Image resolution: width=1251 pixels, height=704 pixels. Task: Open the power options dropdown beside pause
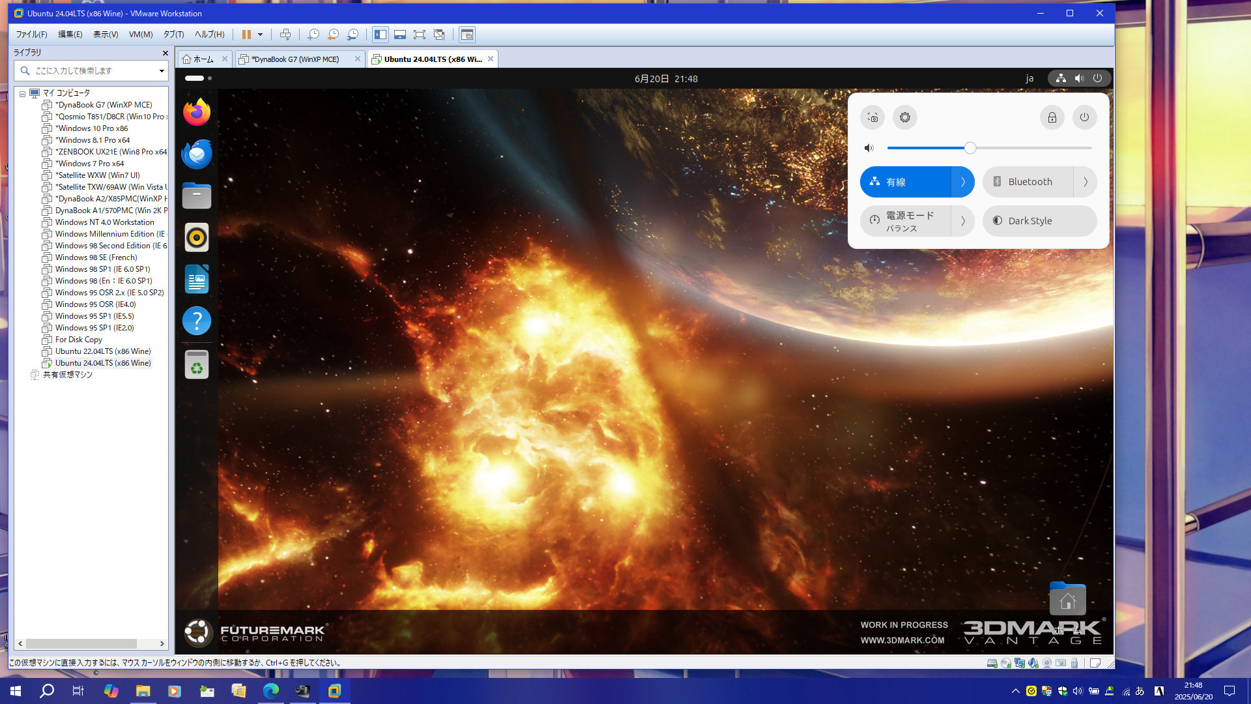tap(260, 35)
